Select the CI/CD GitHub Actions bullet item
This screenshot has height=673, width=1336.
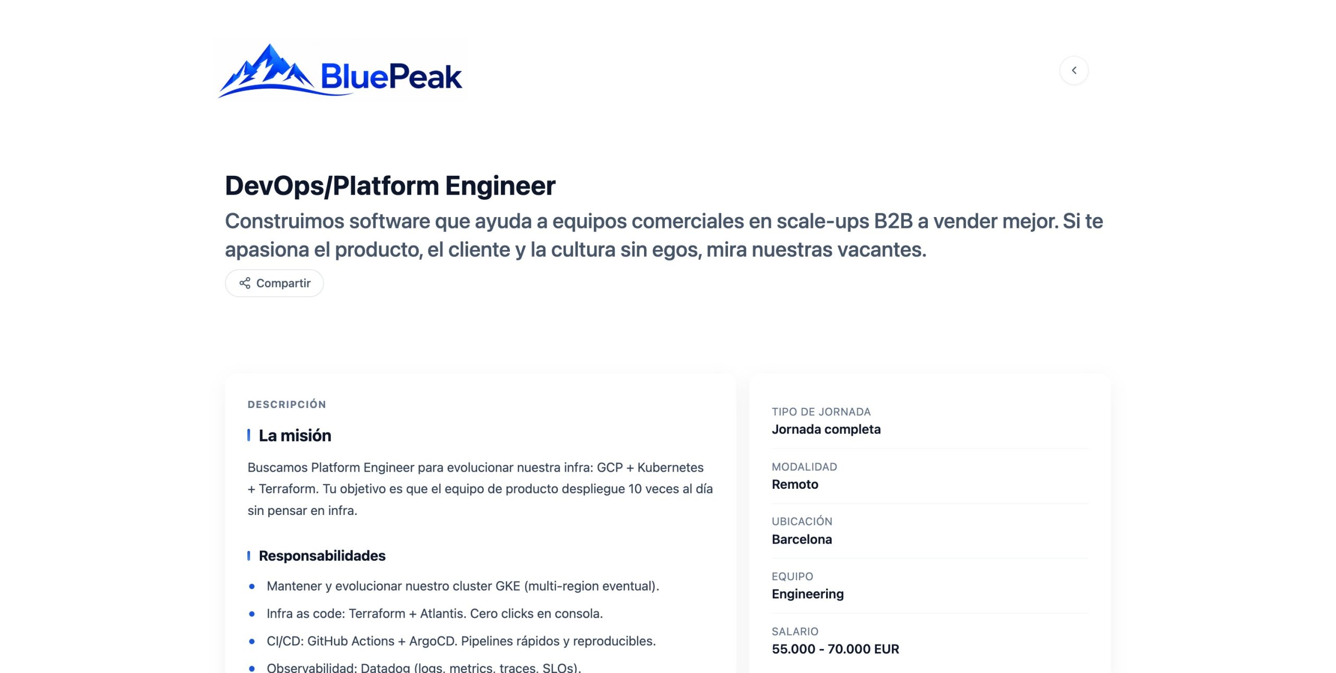(461, 641)
